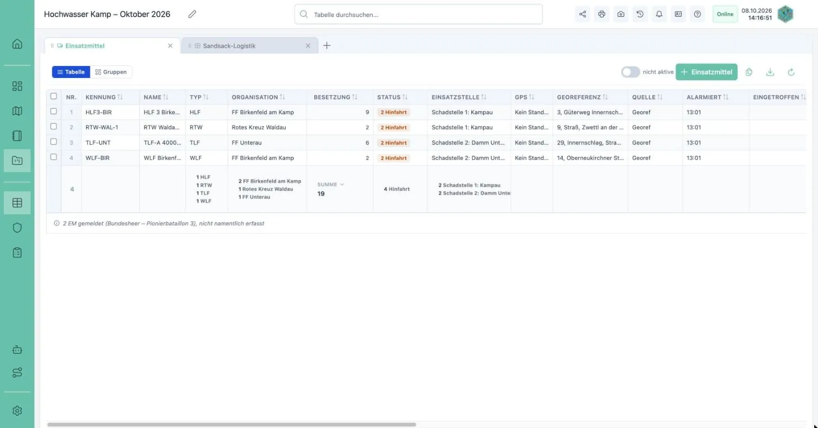Click the Tabelle durchsuchen search field
The image size is (818, 428).
click(x=418, y=15)
